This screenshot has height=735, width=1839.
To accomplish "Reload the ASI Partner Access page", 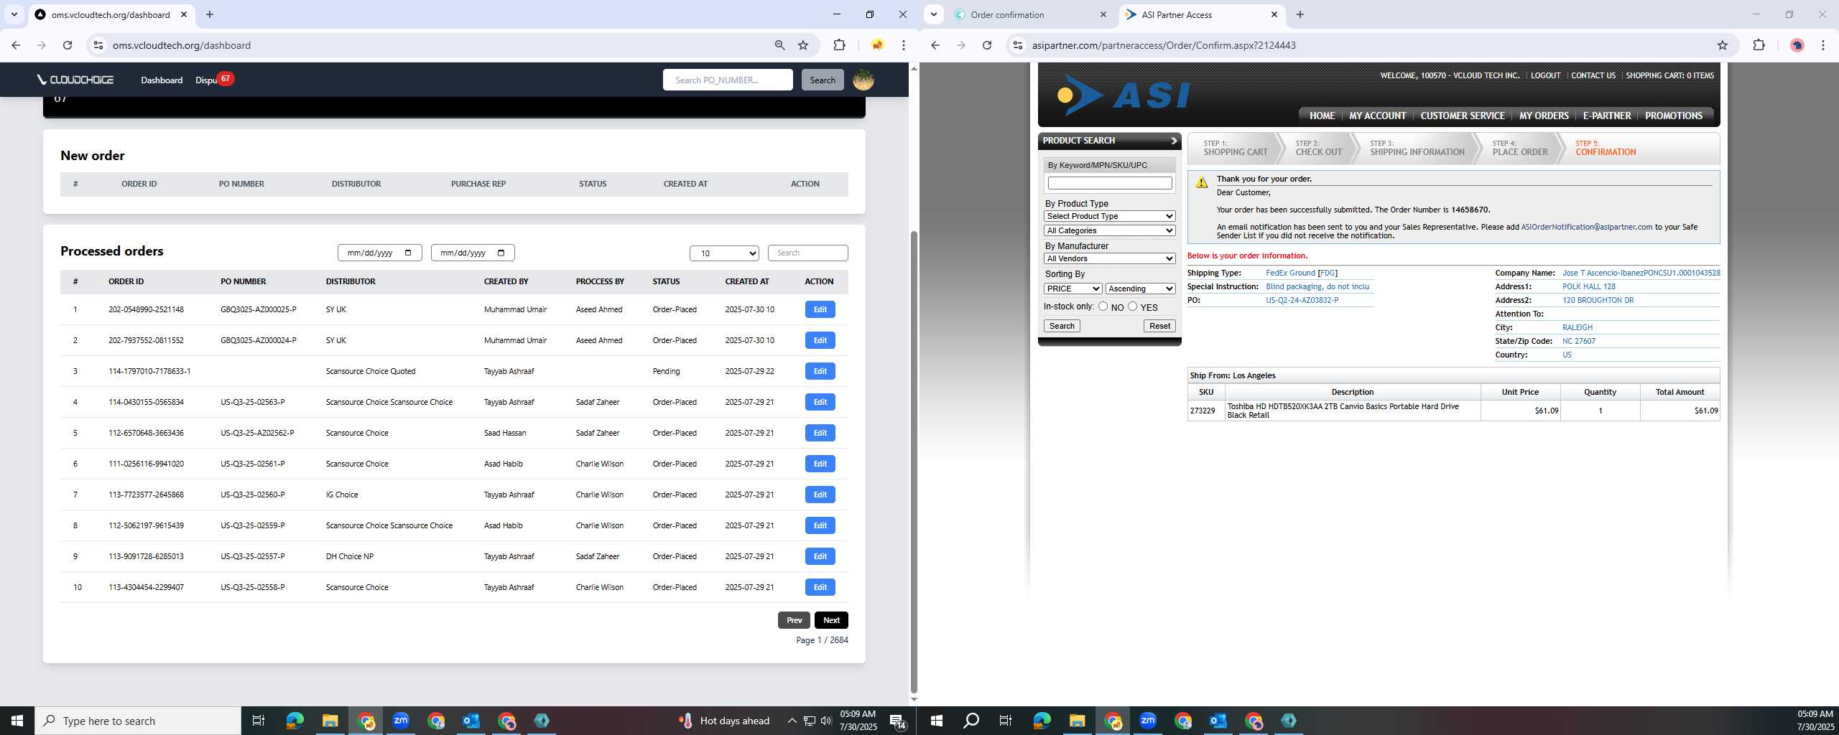I will (987, 45).
